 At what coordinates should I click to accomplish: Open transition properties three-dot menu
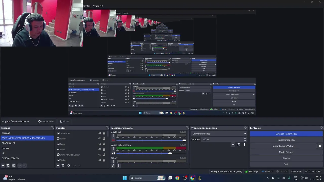click(244, 145)
